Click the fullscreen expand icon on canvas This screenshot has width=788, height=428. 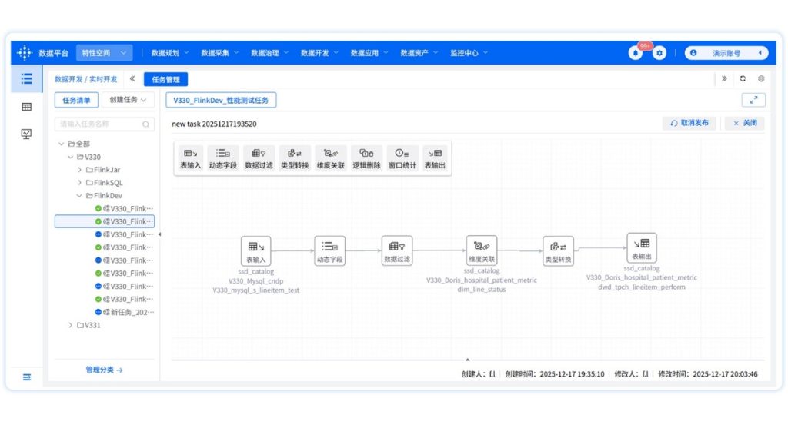click(753, 100)
